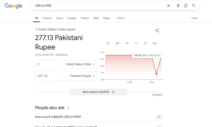The width and height of the screenshot is (212, 127).
Task: Start voice search with microphone icon
Action: click(178, 6)
